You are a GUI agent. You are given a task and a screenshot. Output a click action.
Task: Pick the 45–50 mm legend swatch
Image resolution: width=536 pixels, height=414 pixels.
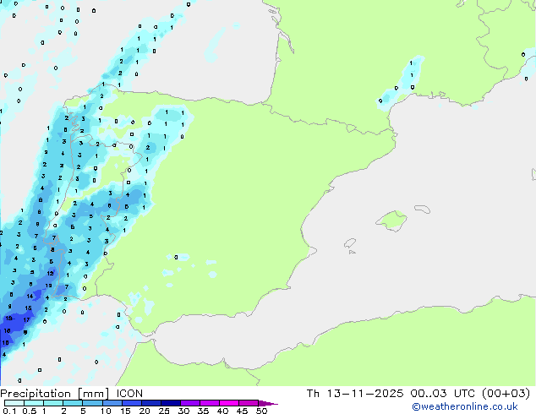249,403
